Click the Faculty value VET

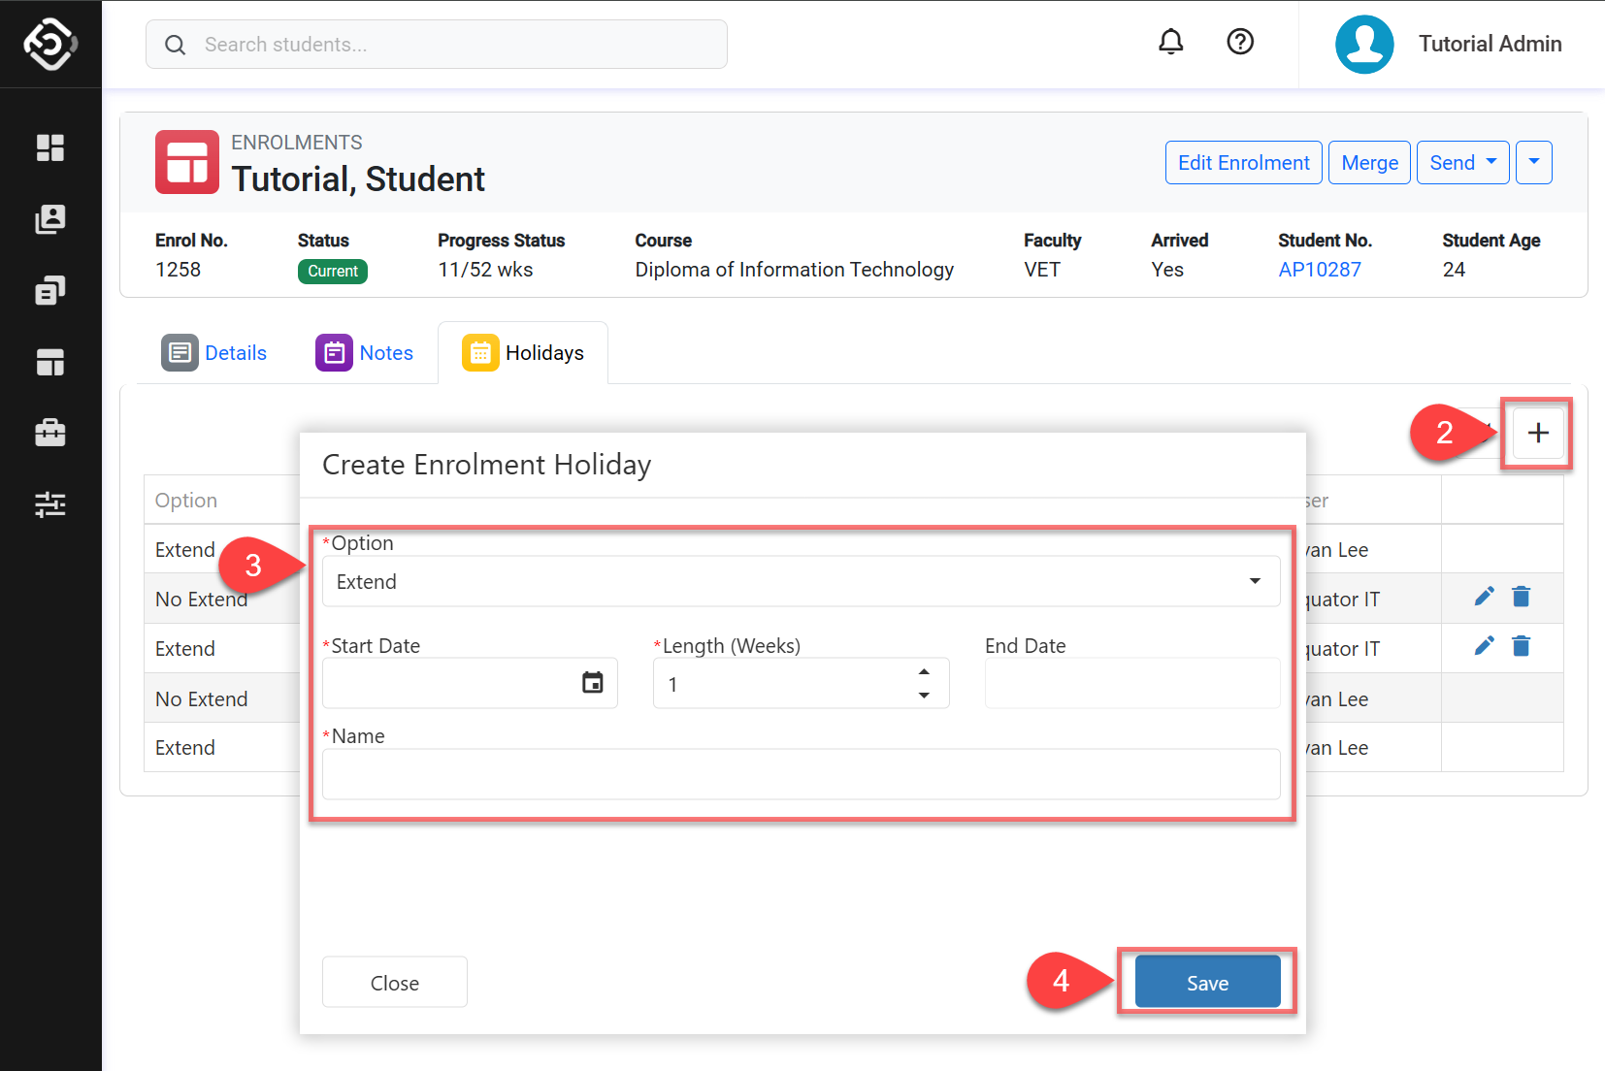pyautogui.click(x=1042, y=270)
